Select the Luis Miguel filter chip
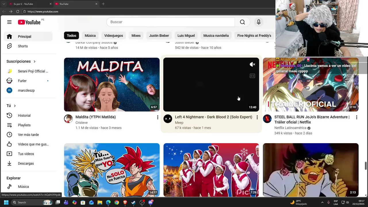This screenshot has height=207, width=368. 186,36
